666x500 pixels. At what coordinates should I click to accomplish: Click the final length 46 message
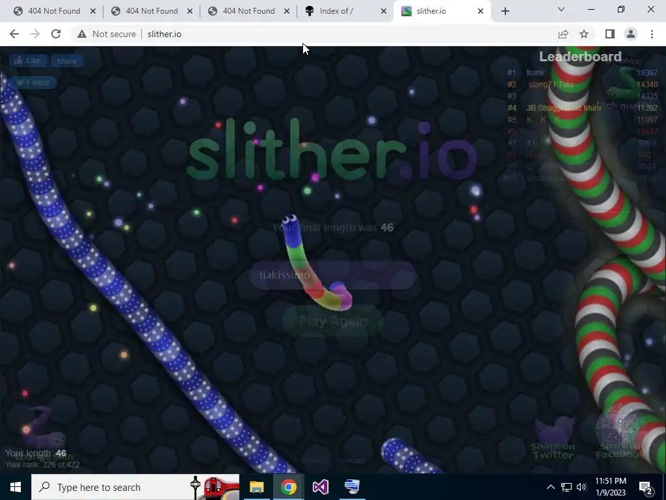(x=333, y=227)
